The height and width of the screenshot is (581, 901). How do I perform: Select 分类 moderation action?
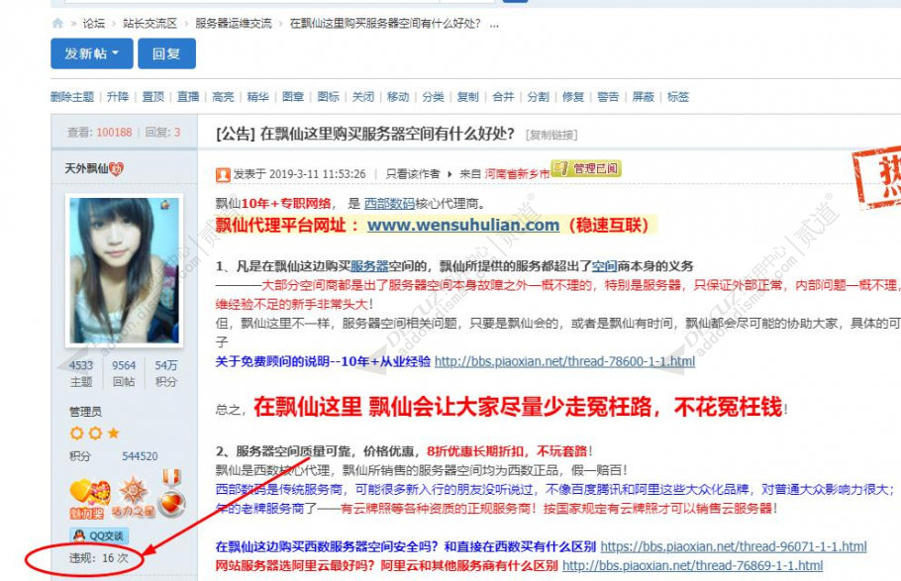(x=434, y=97)
